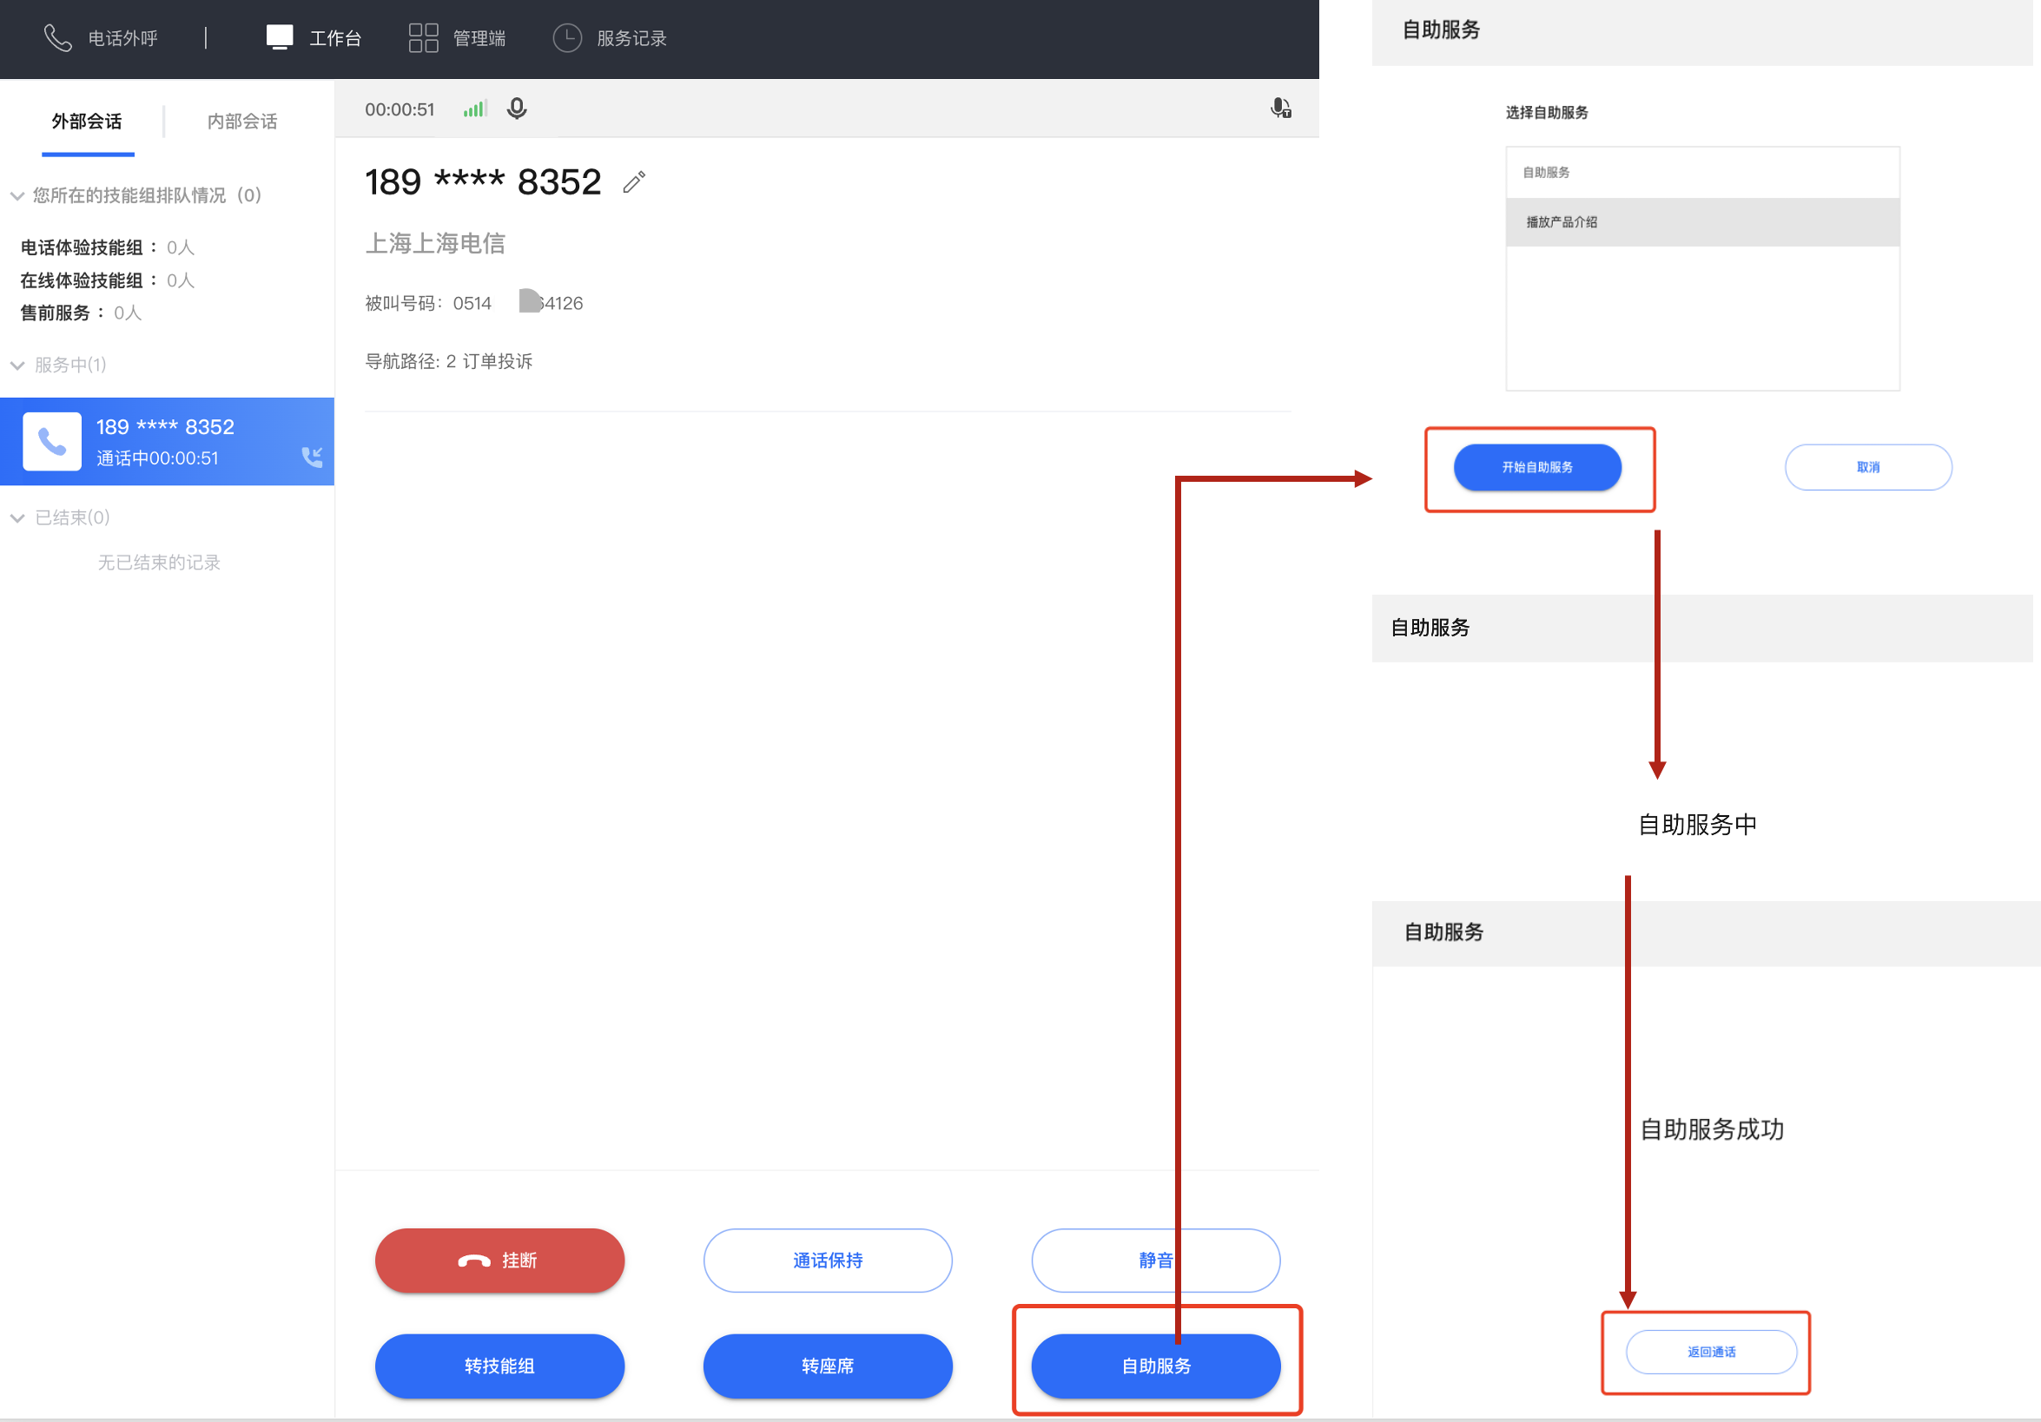Click the pencil edit icon beside phone number

click(x=634, y=182)
